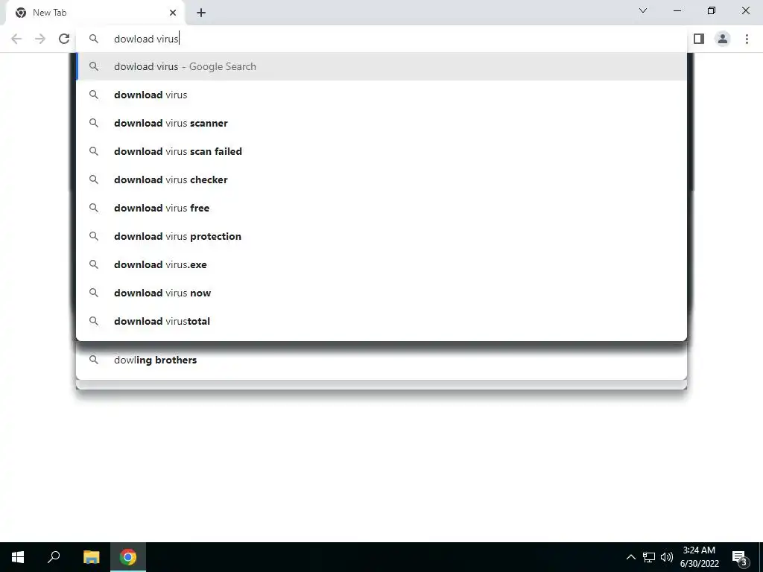Pick 'download virustotal' suggestion
Image resolution: width=763 pixels, height=572 pixels.
(x=381, y=321)
